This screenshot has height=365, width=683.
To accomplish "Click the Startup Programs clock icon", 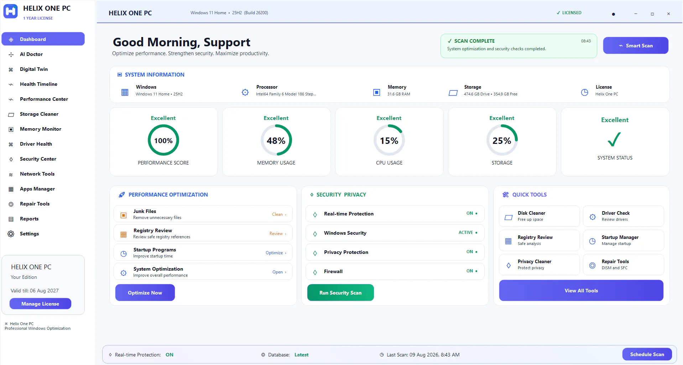I will tap(124, 254).
